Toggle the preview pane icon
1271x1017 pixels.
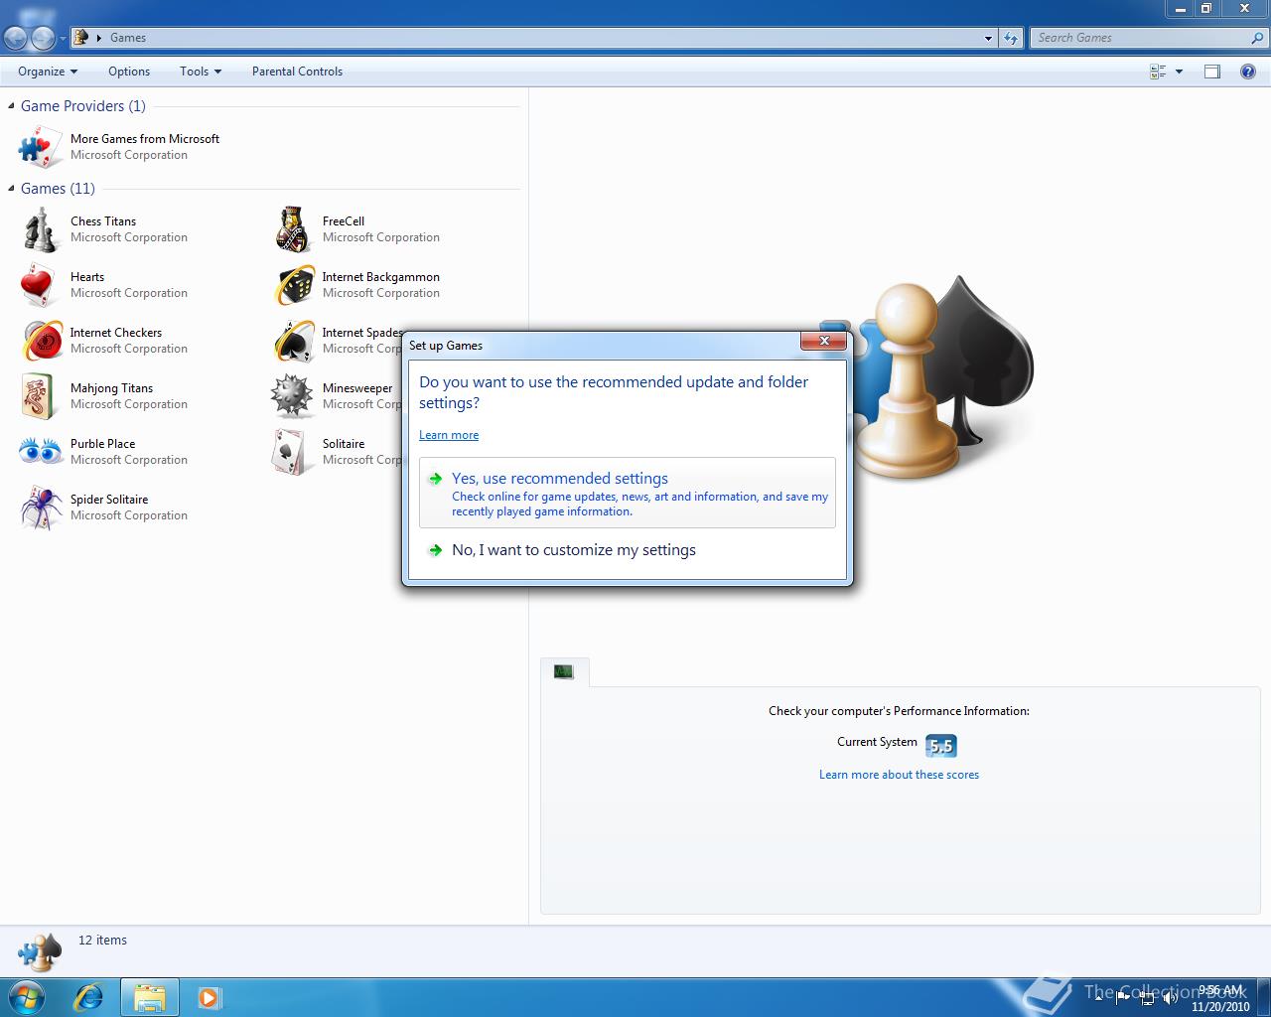pyautogui.click(x=1212, y=72)
